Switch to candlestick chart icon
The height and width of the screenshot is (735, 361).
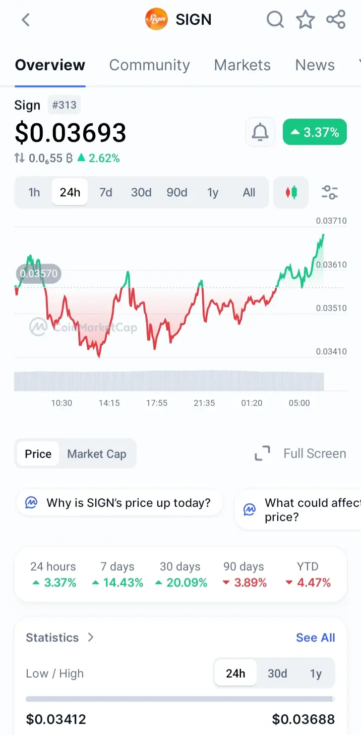click(291, 192)
